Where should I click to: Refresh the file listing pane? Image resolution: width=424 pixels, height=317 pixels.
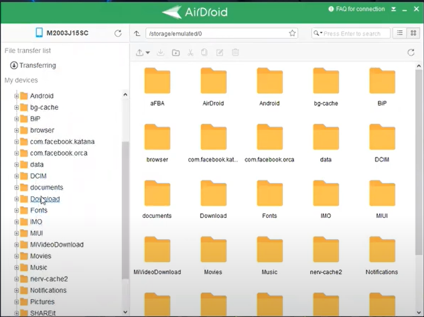coord(411,52)
